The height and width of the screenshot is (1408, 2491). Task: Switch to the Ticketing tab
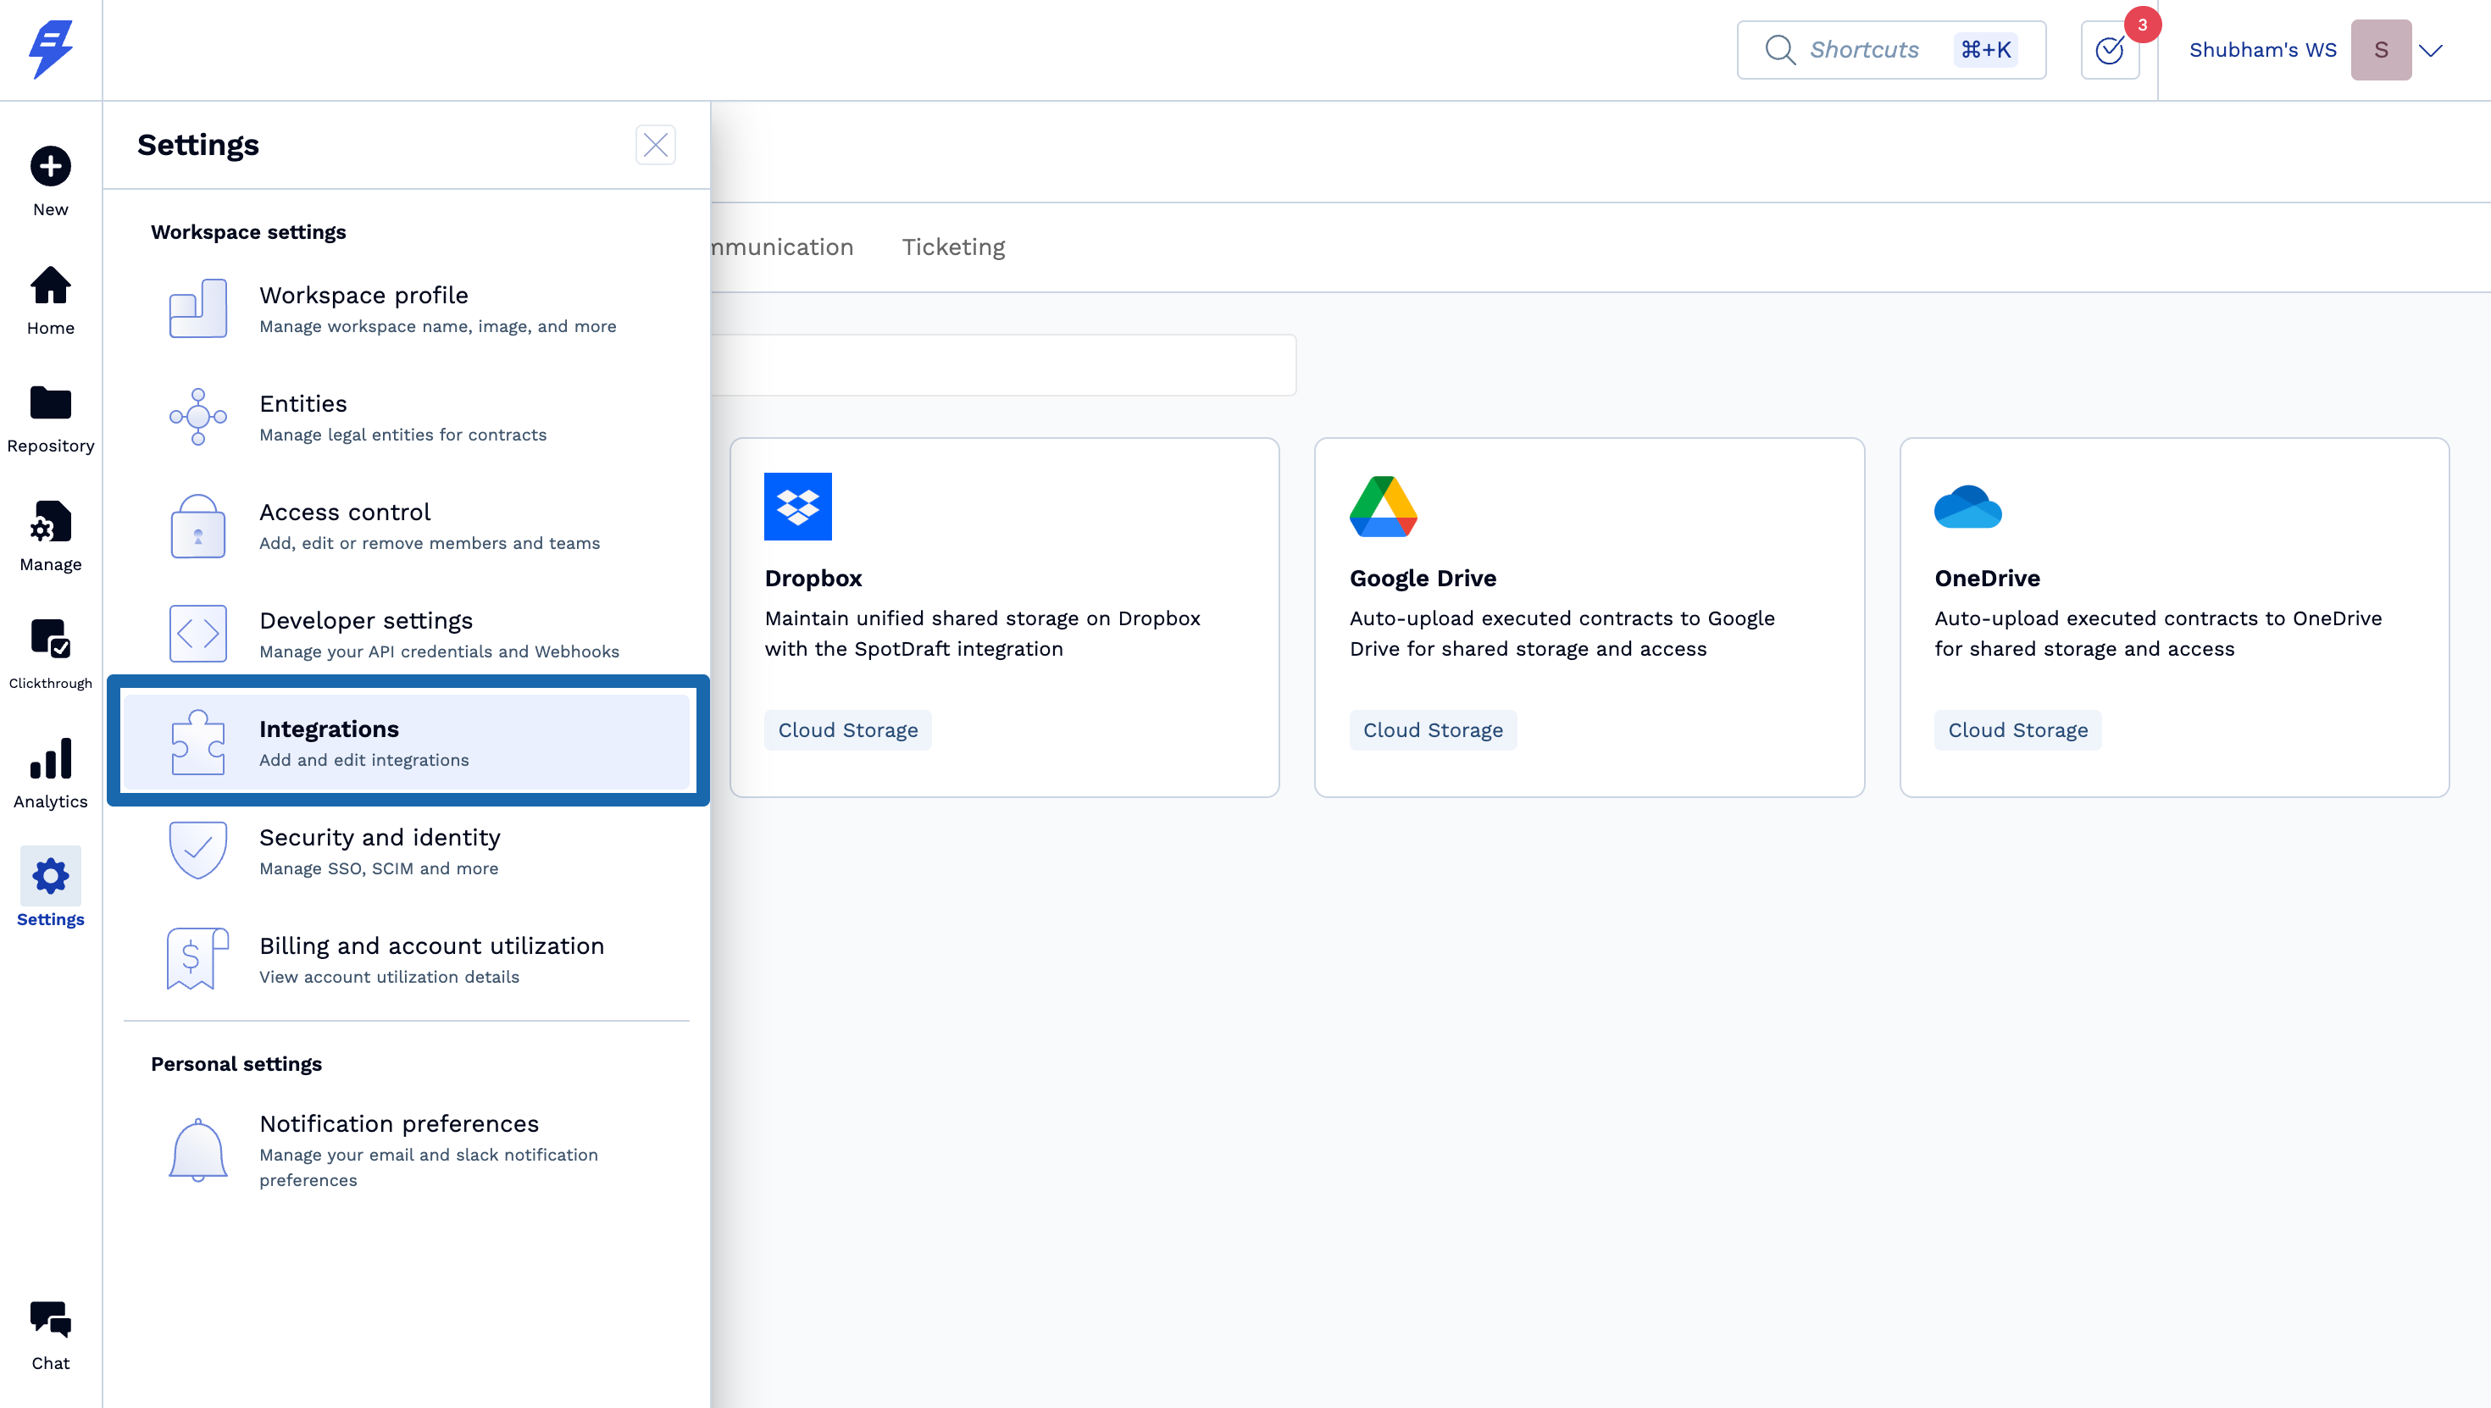tap(952, 247)
